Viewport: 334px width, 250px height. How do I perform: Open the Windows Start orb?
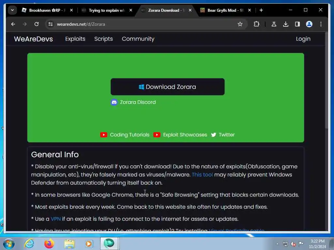tap(9, 243)
